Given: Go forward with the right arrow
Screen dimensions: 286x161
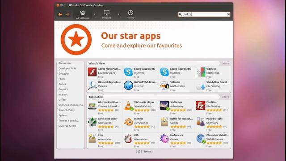Looking at the screenshot, I should click(x=67, y=14).
